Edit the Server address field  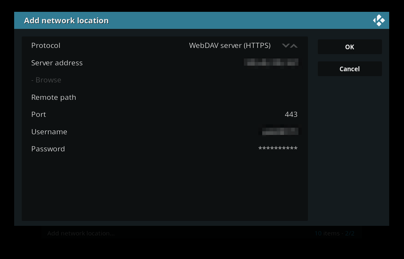165,63
